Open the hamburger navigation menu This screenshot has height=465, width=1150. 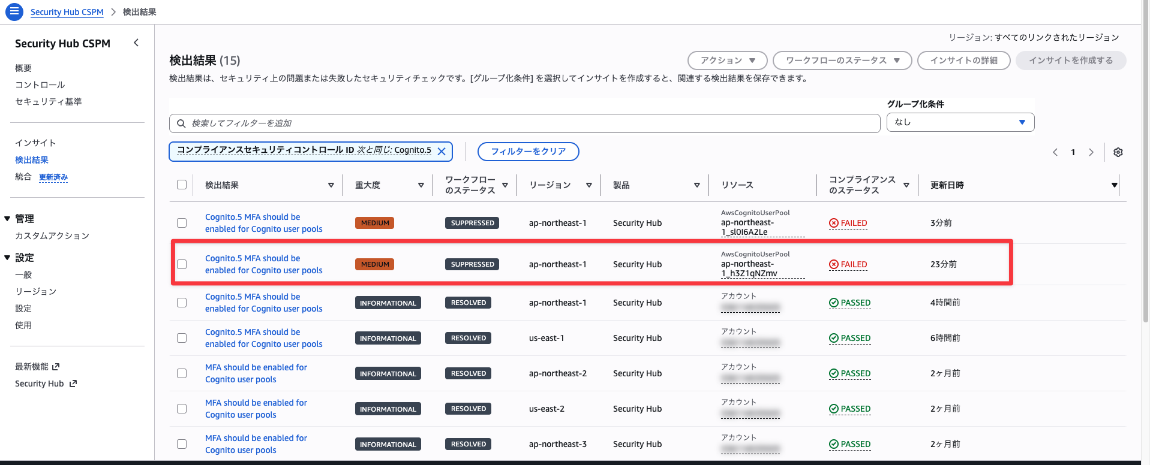[x=14, y=11]
